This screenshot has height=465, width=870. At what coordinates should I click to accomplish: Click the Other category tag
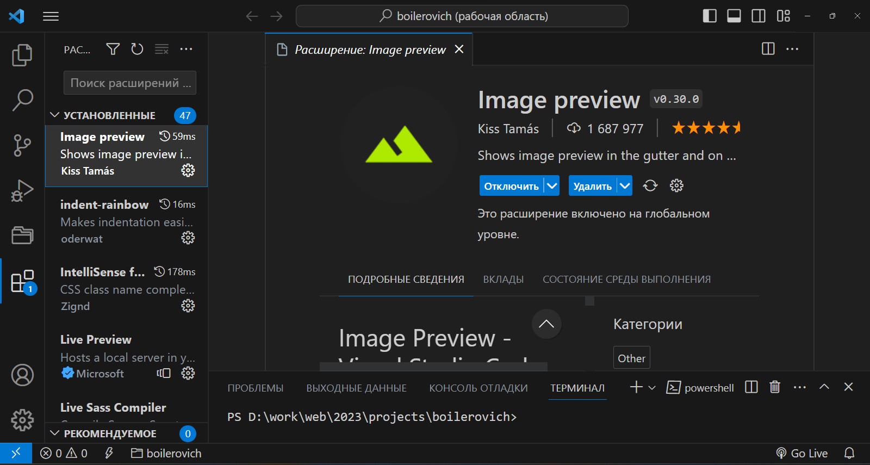click(632, 358)
